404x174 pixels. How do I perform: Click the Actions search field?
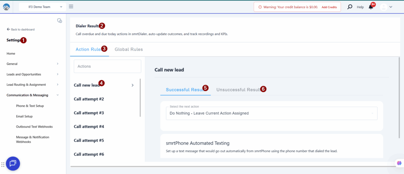click(107, 67)
